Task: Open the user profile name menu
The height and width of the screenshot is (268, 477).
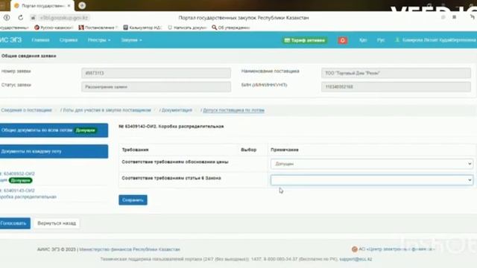Action: coord(435,39)
